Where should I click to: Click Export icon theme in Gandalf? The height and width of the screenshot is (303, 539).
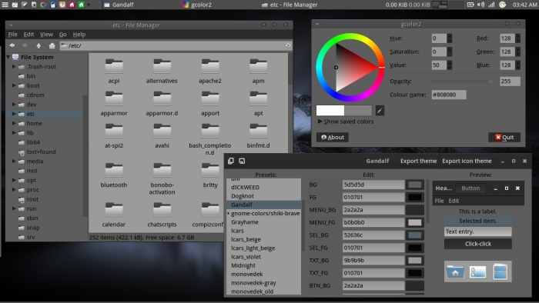click(x=467, y=161)
